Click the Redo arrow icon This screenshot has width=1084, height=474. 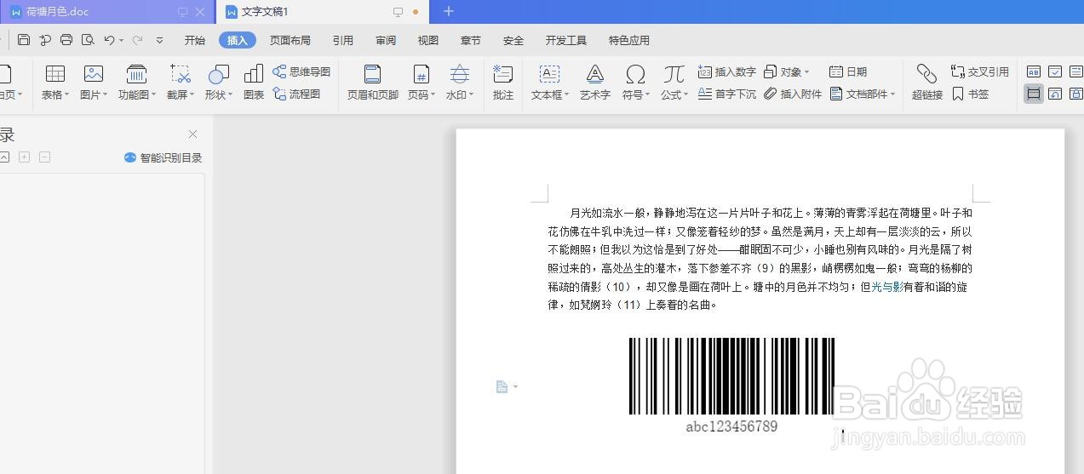click(137, 40)
